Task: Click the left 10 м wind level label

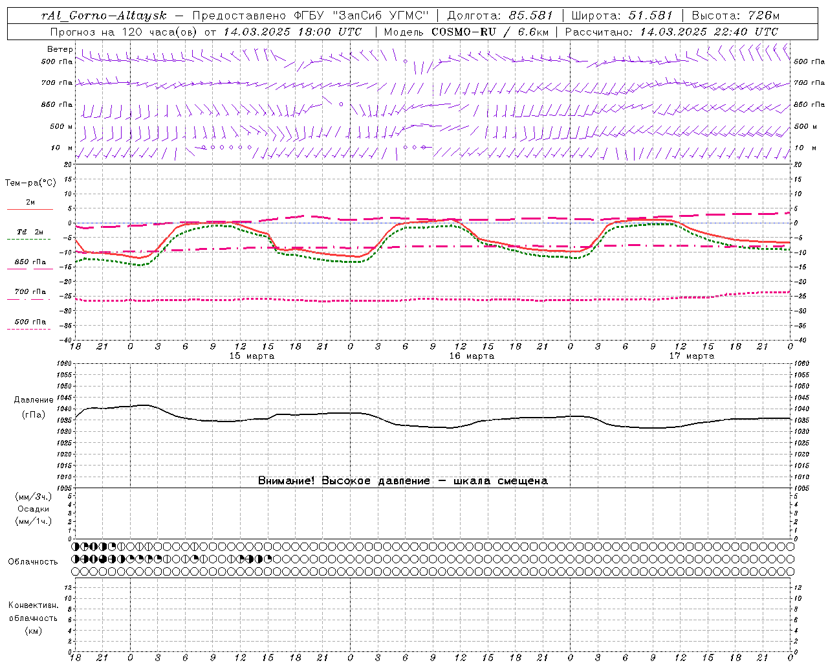Action: (63, 148)
